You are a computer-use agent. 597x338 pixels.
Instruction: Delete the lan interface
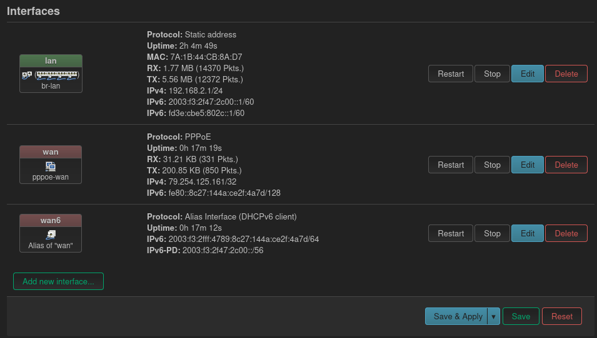click(x=566, y=74)
